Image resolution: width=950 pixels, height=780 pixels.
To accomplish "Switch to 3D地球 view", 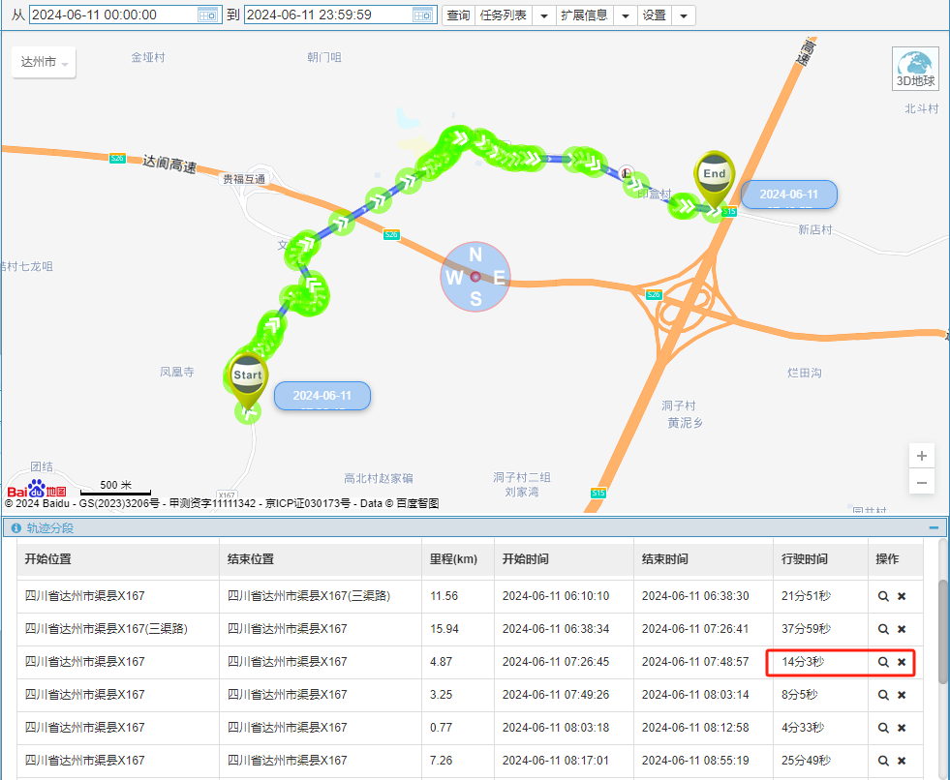I will click(x=915, y=69).
